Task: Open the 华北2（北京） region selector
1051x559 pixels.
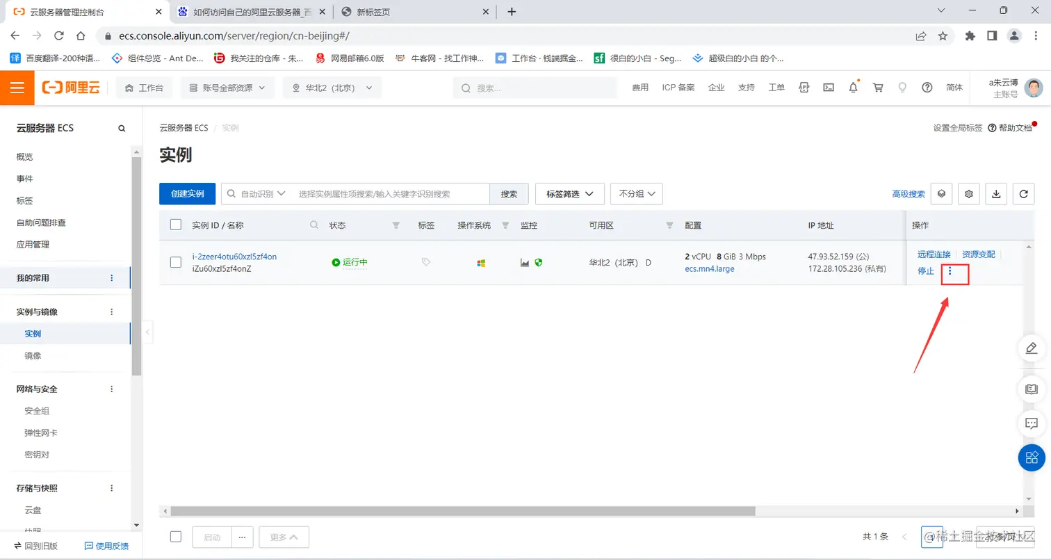Action: [x=332, y=88]
